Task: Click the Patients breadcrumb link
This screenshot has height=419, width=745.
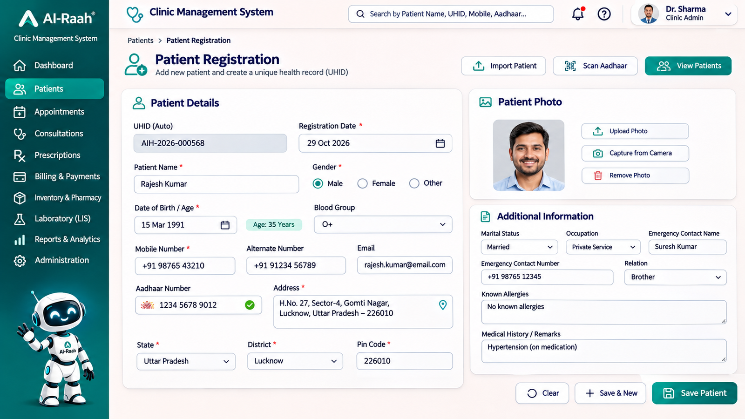Action: [140, 41]
